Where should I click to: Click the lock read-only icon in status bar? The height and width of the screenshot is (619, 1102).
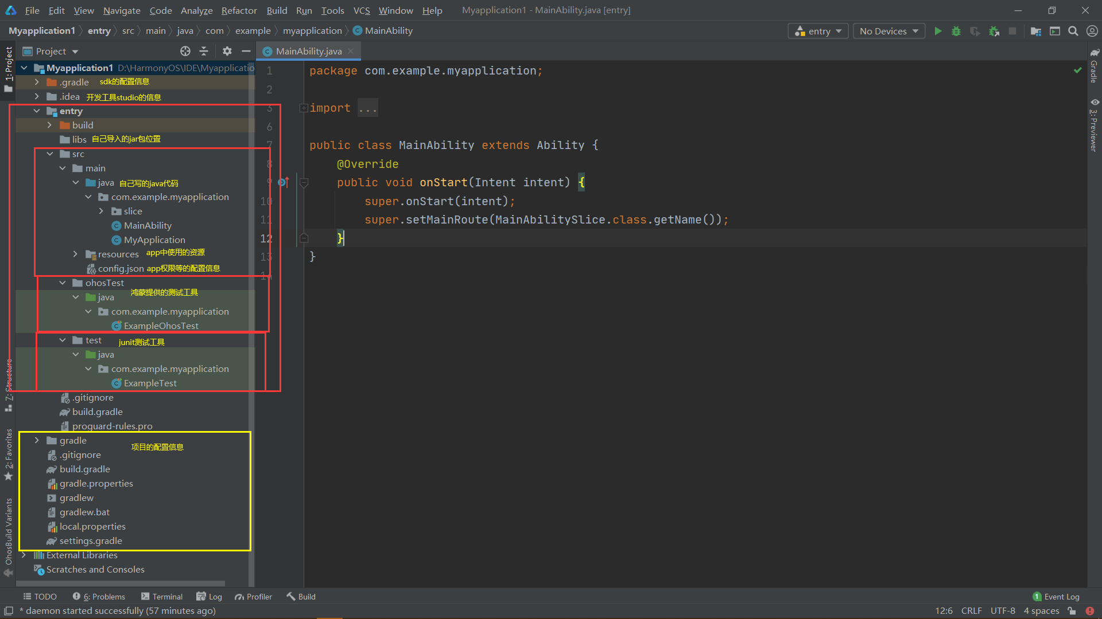point(1071,611)
